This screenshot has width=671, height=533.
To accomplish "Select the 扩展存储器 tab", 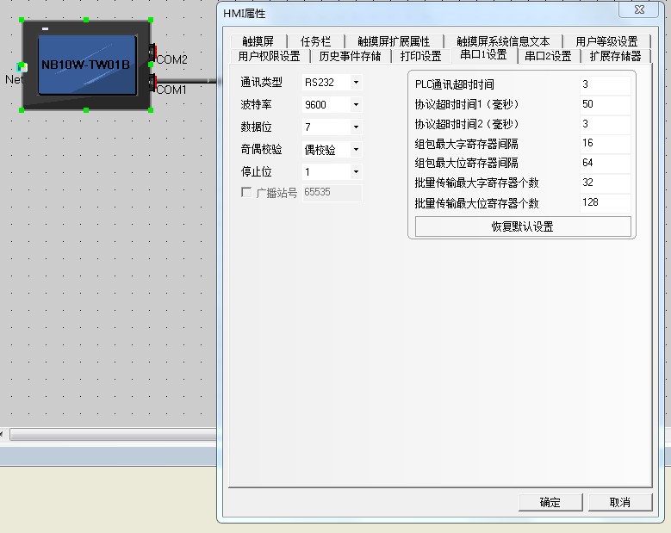I will 615,56.
